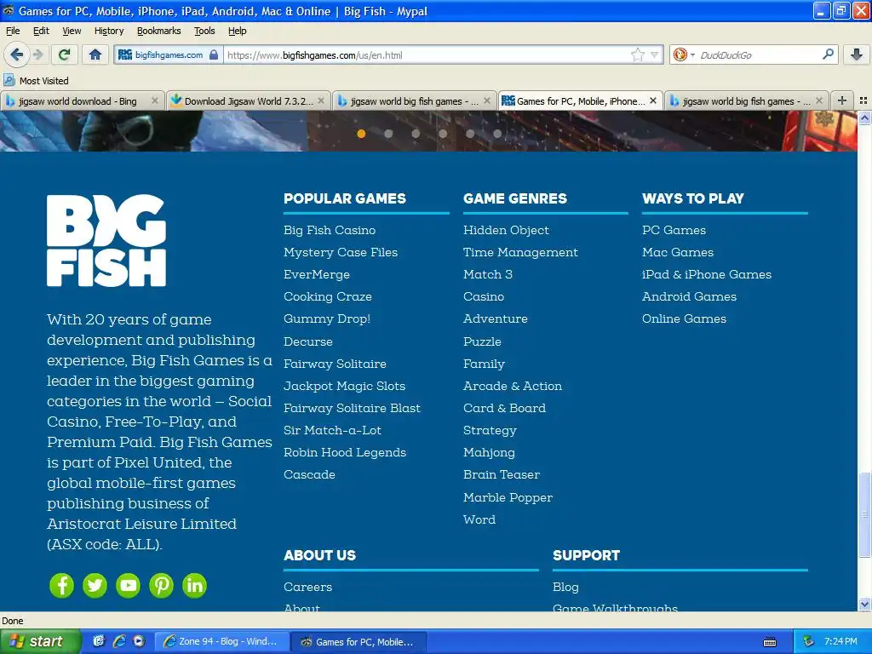
Task: Open Big Fish LinkedIn page icon
Action: 195,585
